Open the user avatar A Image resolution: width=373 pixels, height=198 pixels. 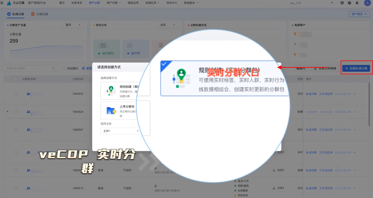(367, 3)
